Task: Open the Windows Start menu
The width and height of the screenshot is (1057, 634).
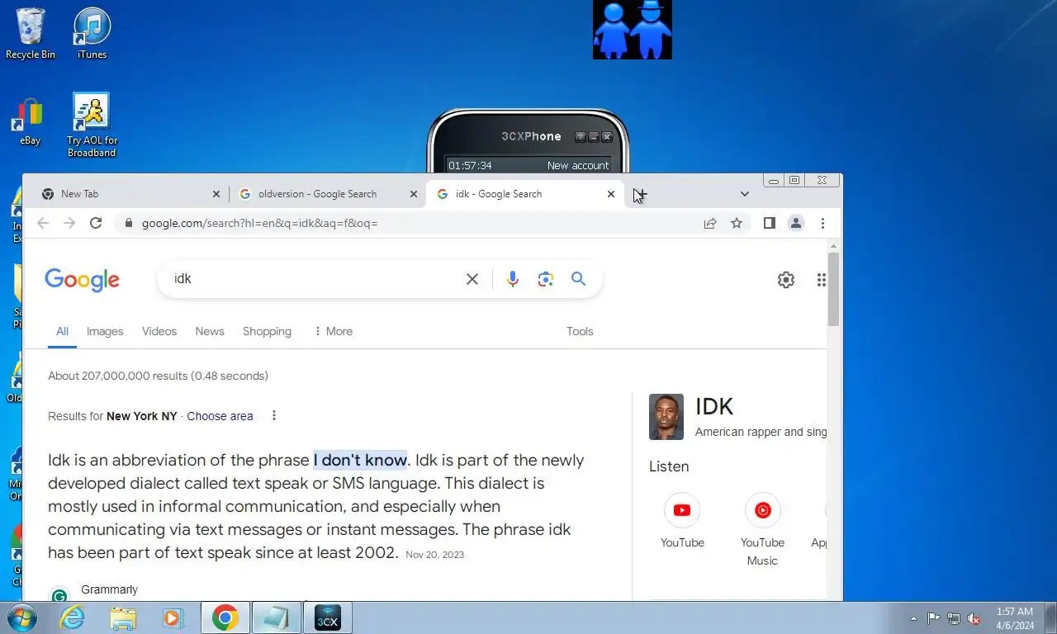Action: click(21, 617)
